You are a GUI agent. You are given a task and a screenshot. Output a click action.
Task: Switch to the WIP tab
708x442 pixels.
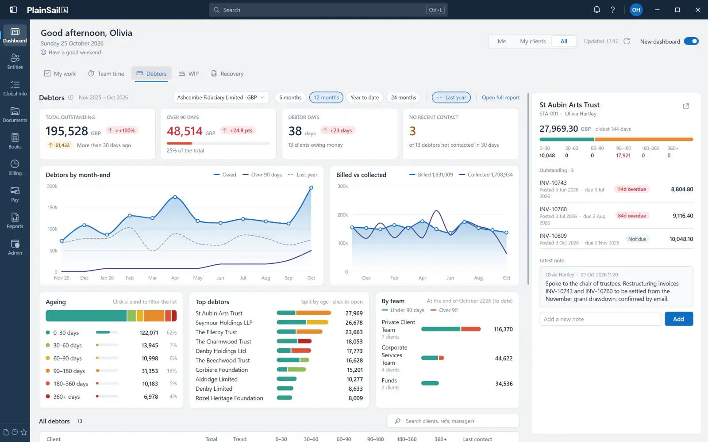(189, 74)
